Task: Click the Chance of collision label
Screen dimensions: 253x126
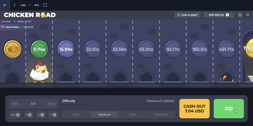Action: point(160,101)
